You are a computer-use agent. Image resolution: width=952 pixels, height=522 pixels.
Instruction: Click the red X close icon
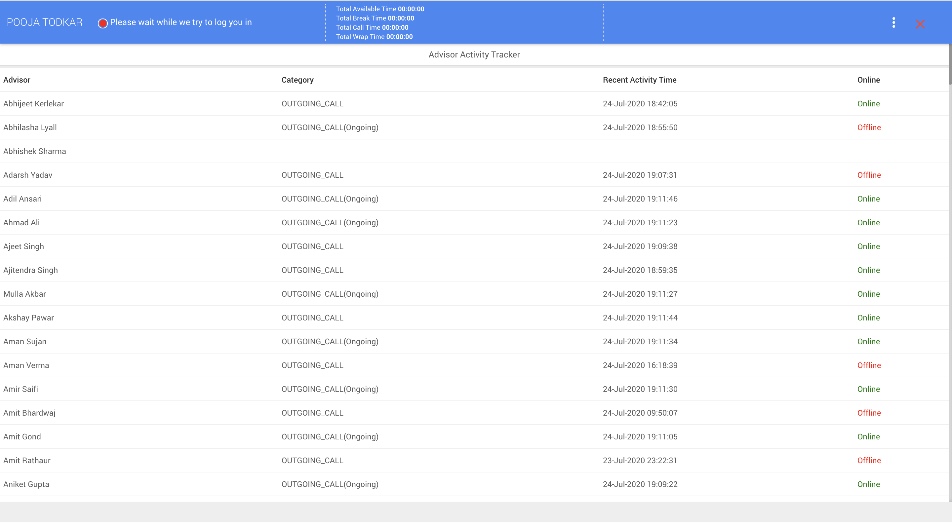(x=920, y=24)
